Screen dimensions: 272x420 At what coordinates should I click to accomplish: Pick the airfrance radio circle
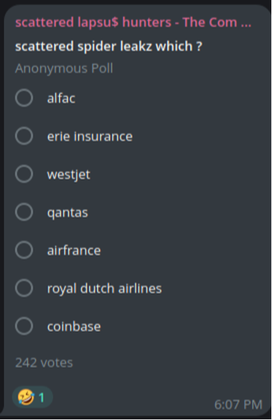click(x=24, y=250)
